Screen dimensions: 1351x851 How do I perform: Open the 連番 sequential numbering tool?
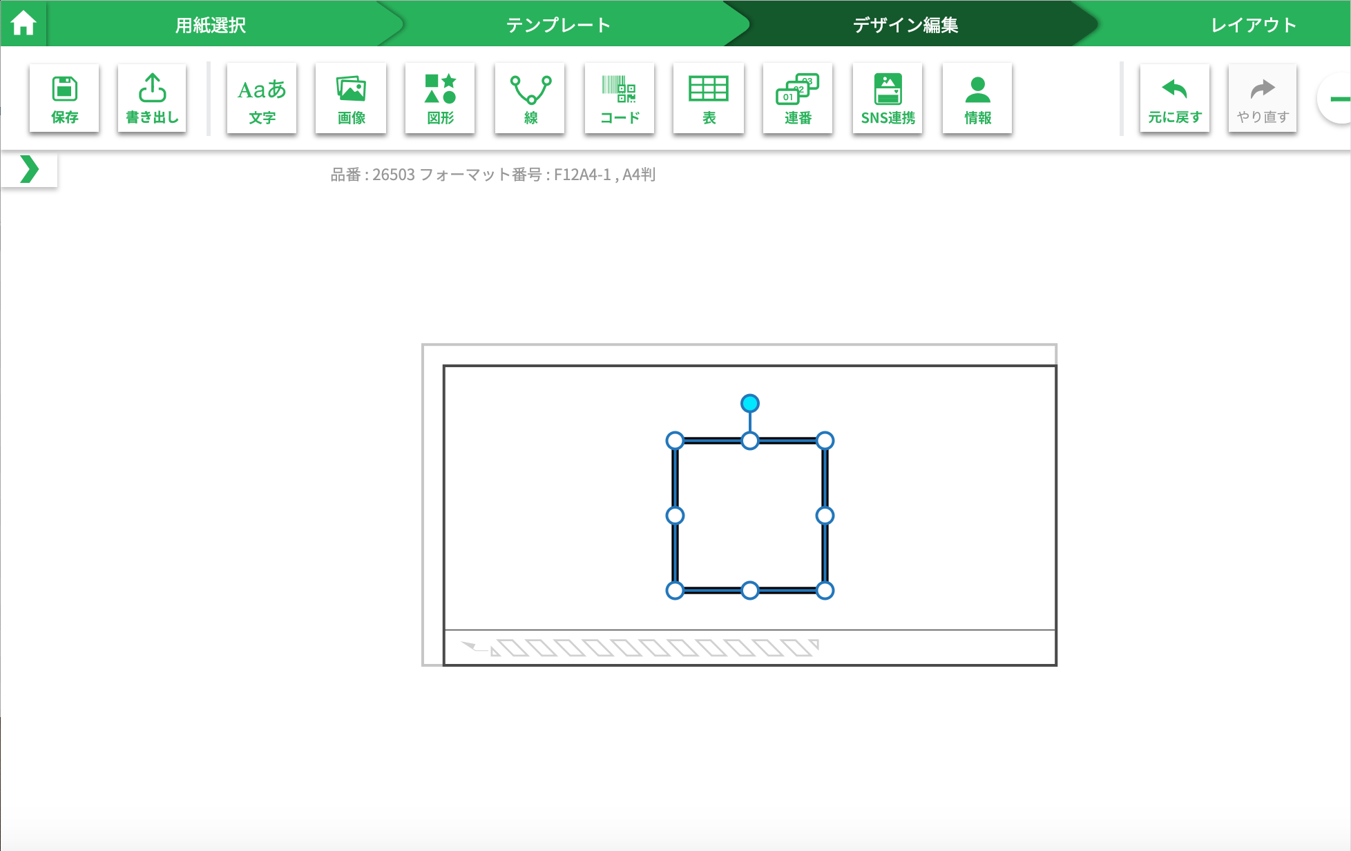point(798,98)
